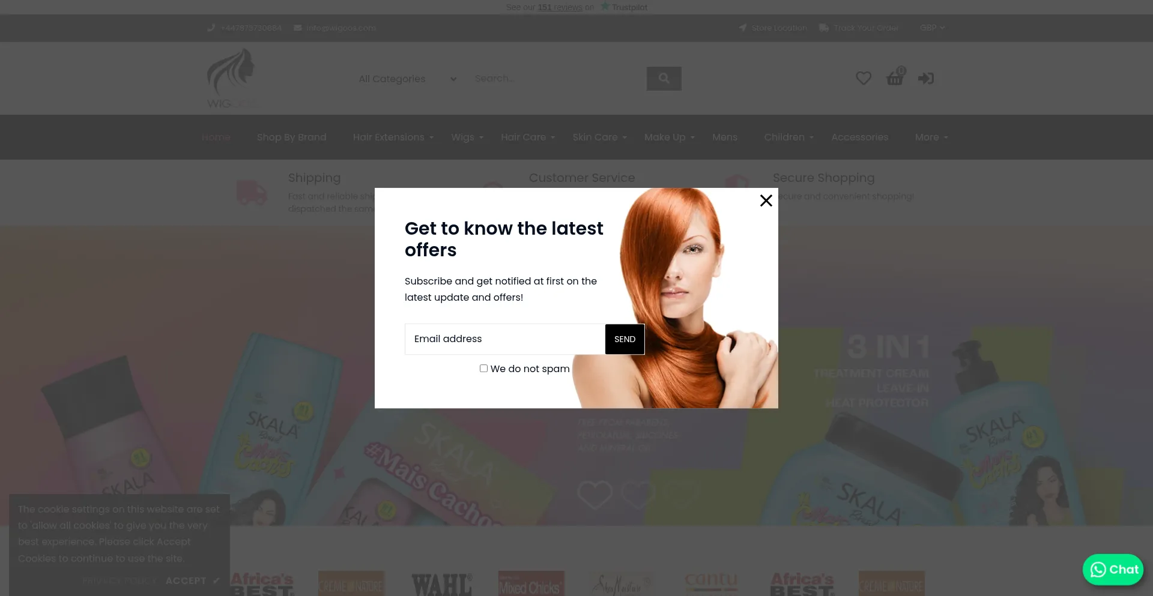Go to the Home menu item
Image resolution: width=1153 pixels, height=596 pixels.
(x=216, y=137)
